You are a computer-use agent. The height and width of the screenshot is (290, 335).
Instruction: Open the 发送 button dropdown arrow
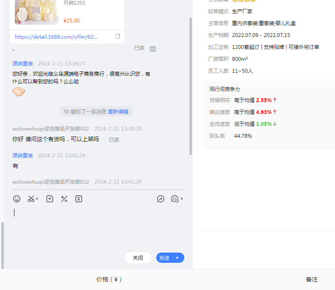coord(178,258)
